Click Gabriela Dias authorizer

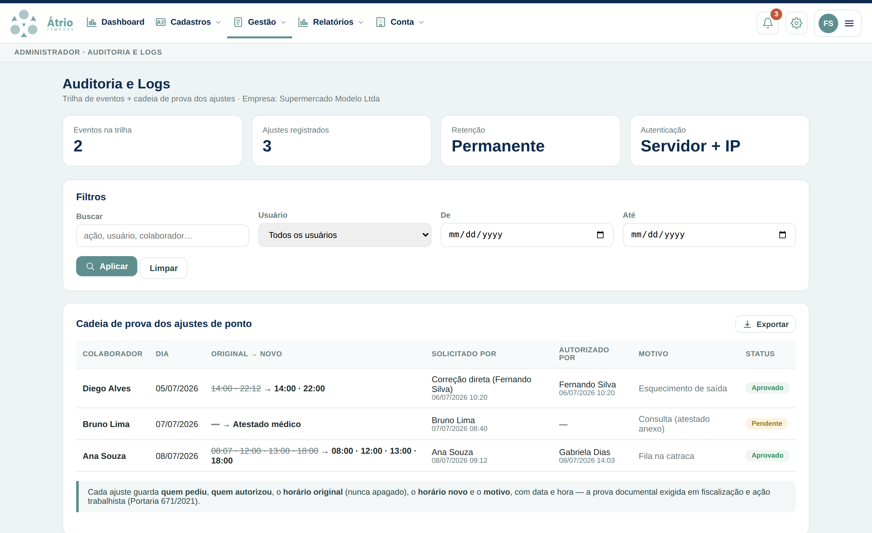pos(584,452)
